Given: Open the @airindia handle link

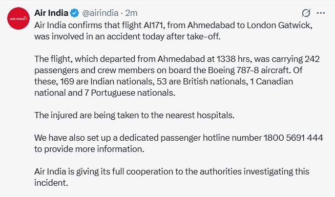Looking at the screenshot, I should click(100, 13).
